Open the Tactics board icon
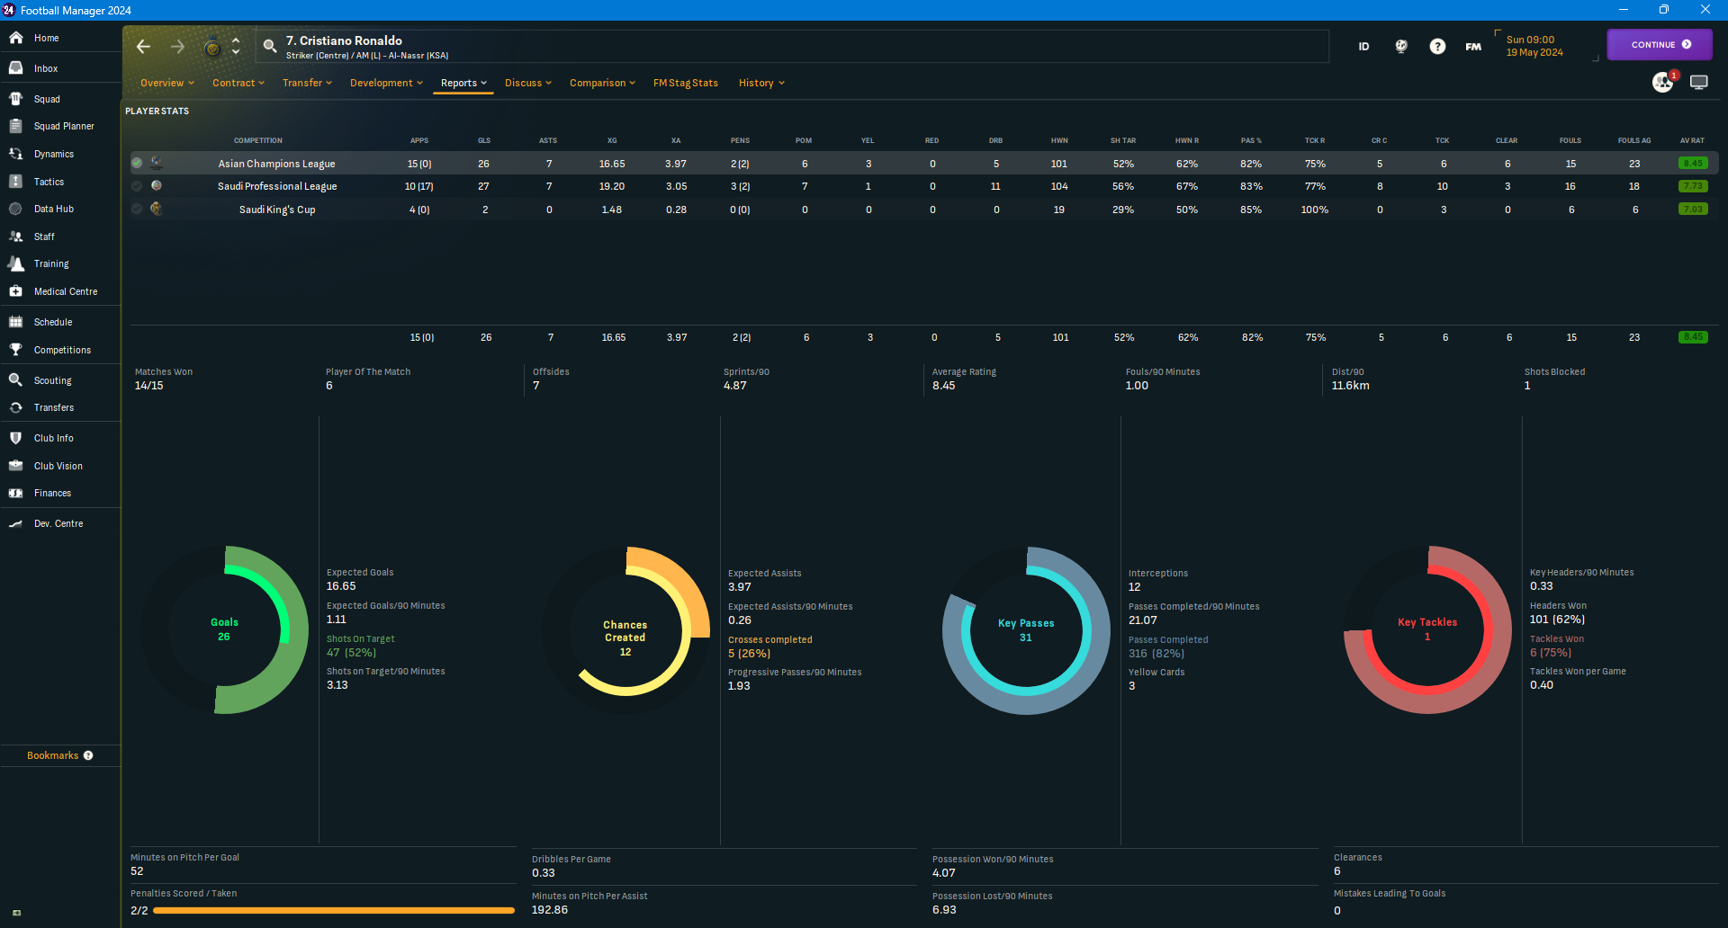The height and width of the screenshot is (928, 1728). pyautogui.click(x=15, y=182)
